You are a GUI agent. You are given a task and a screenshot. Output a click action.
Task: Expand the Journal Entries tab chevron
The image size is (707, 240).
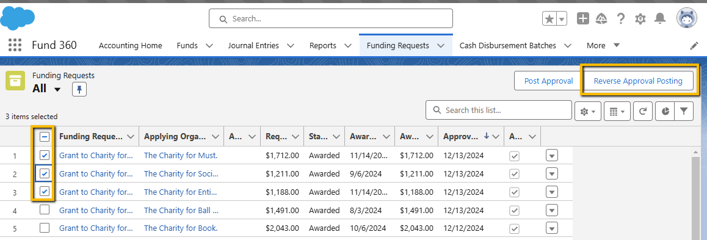pos(291,46)
